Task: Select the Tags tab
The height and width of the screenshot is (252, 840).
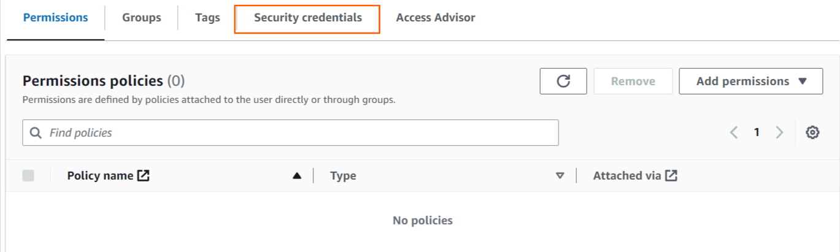Action: point(207,18)
